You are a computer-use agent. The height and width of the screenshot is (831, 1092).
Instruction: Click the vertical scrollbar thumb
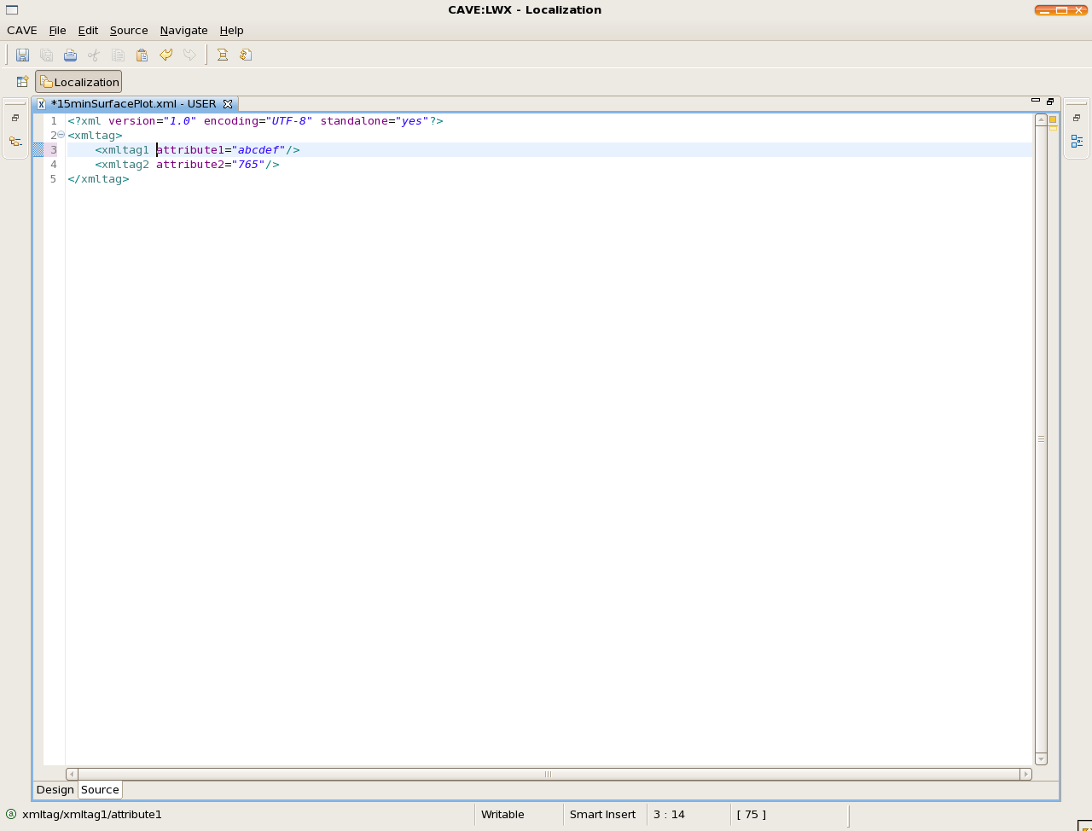(x=1041, y=439)
